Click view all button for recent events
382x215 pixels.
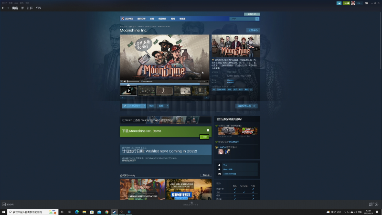[206, 175]
